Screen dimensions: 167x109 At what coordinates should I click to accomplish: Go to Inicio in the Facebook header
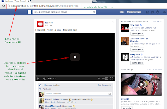pos(122,12)
